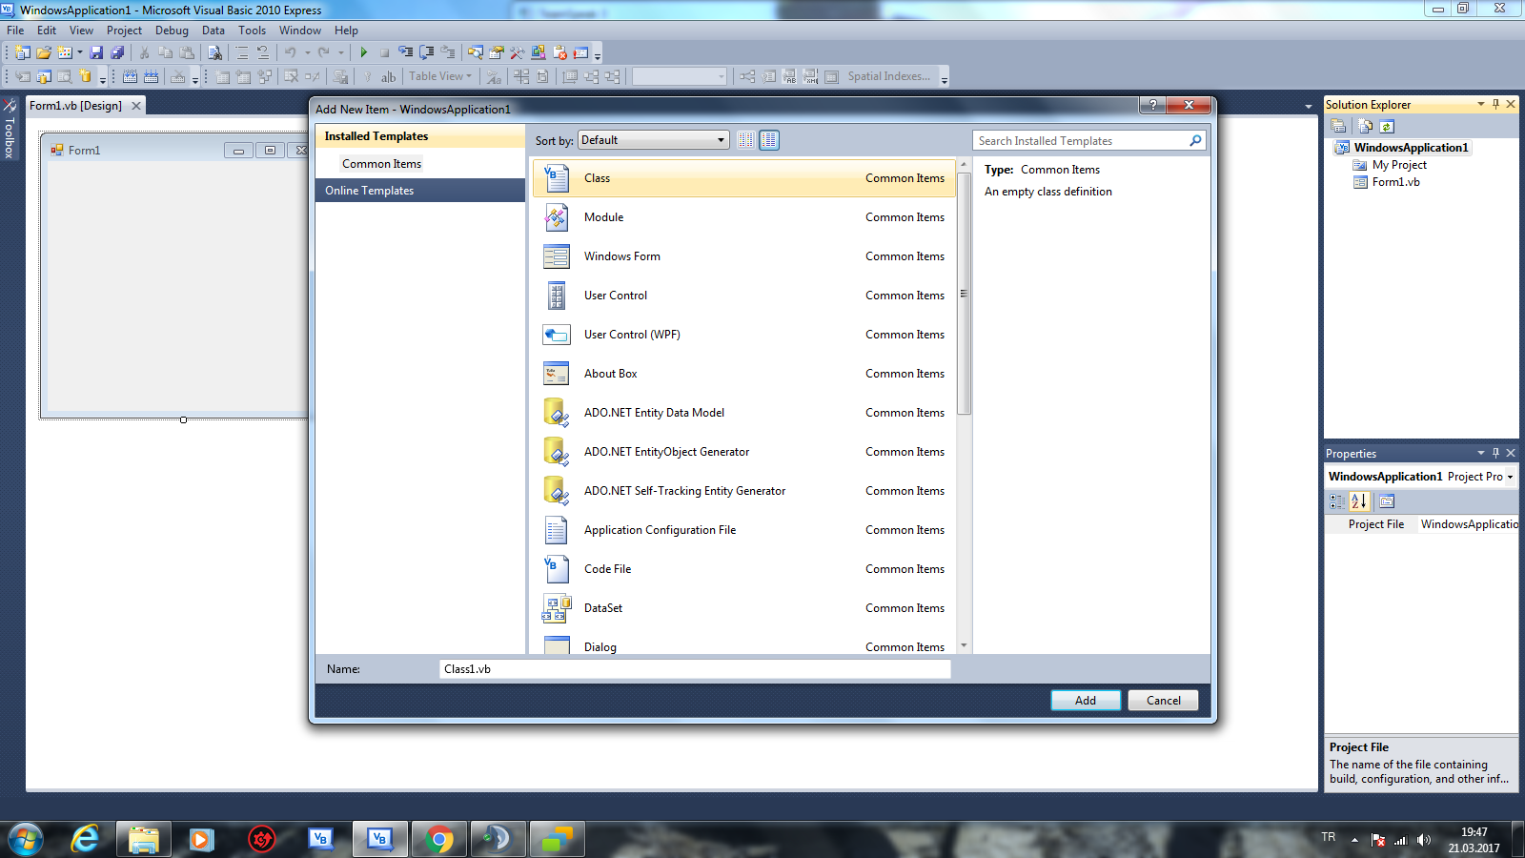Select Common Items under Installed Templates
The width and height of the screenshot is (1525, 858).
pyautogui.click(x=381, y=164)
